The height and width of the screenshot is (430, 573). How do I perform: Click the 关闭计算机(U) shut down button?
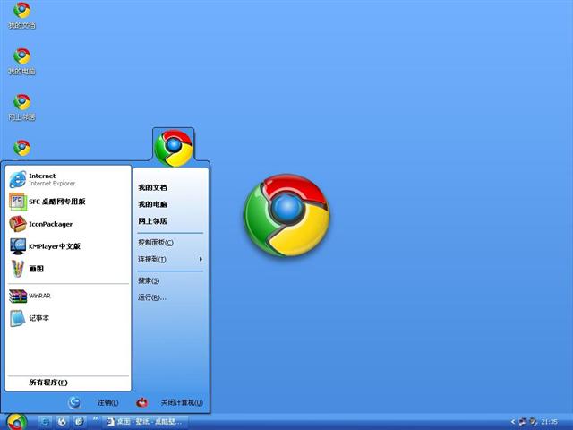coord(169,402)
